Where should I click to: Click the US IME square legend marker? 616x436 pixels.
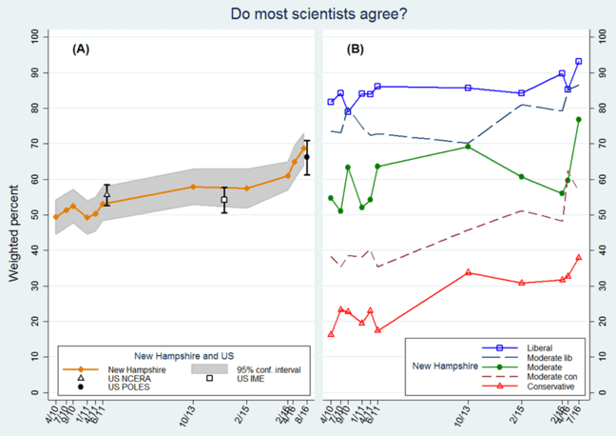[209, 378]
